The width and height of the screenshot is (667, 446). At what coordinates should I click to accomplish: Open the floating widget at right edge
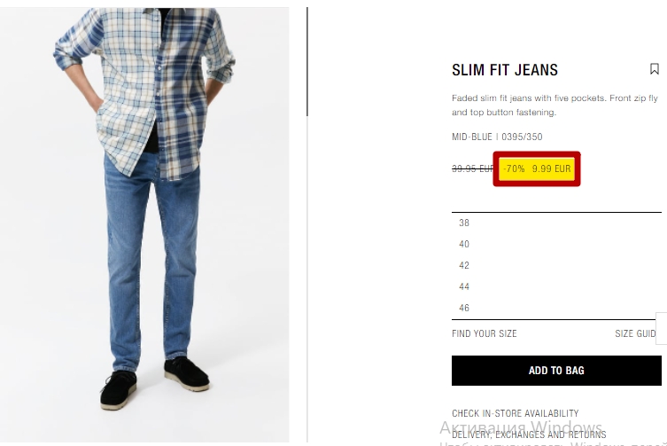tap(662, 328)
